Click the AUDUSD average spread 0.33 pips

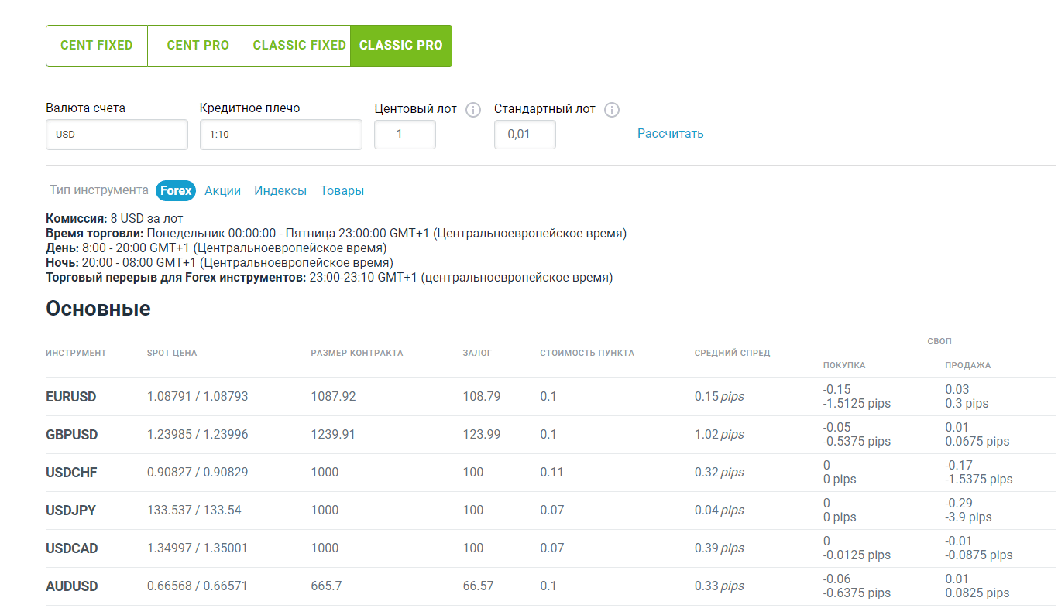click(720, 586)
